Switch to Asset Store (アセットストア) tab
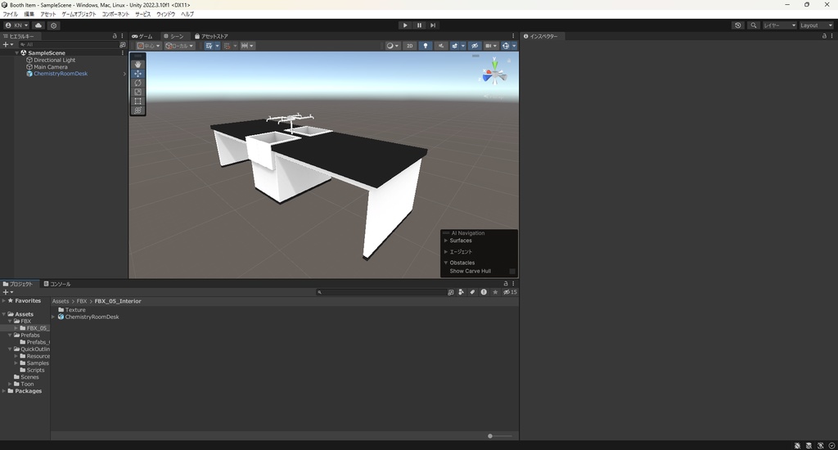This screenshot has width=838, height=450. [212, 36]
